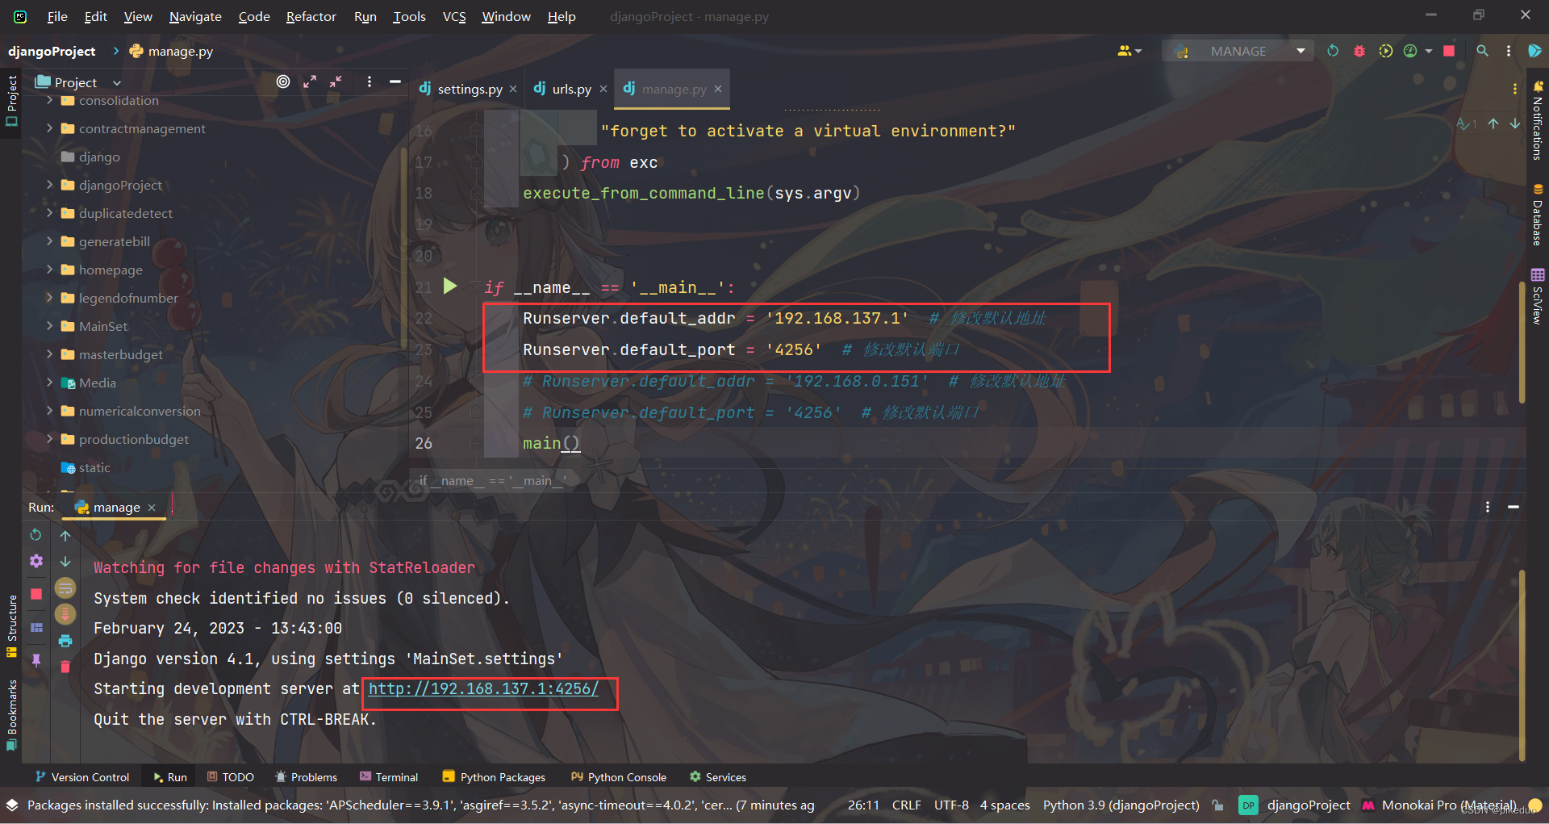Screen dimensions: 1549x824
Task: Stop the running process in the top toolbar
Action: coord(1449,51)
